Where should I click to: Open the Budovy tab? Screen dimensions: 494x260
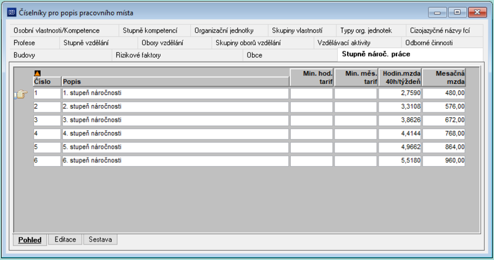point(61,55)
